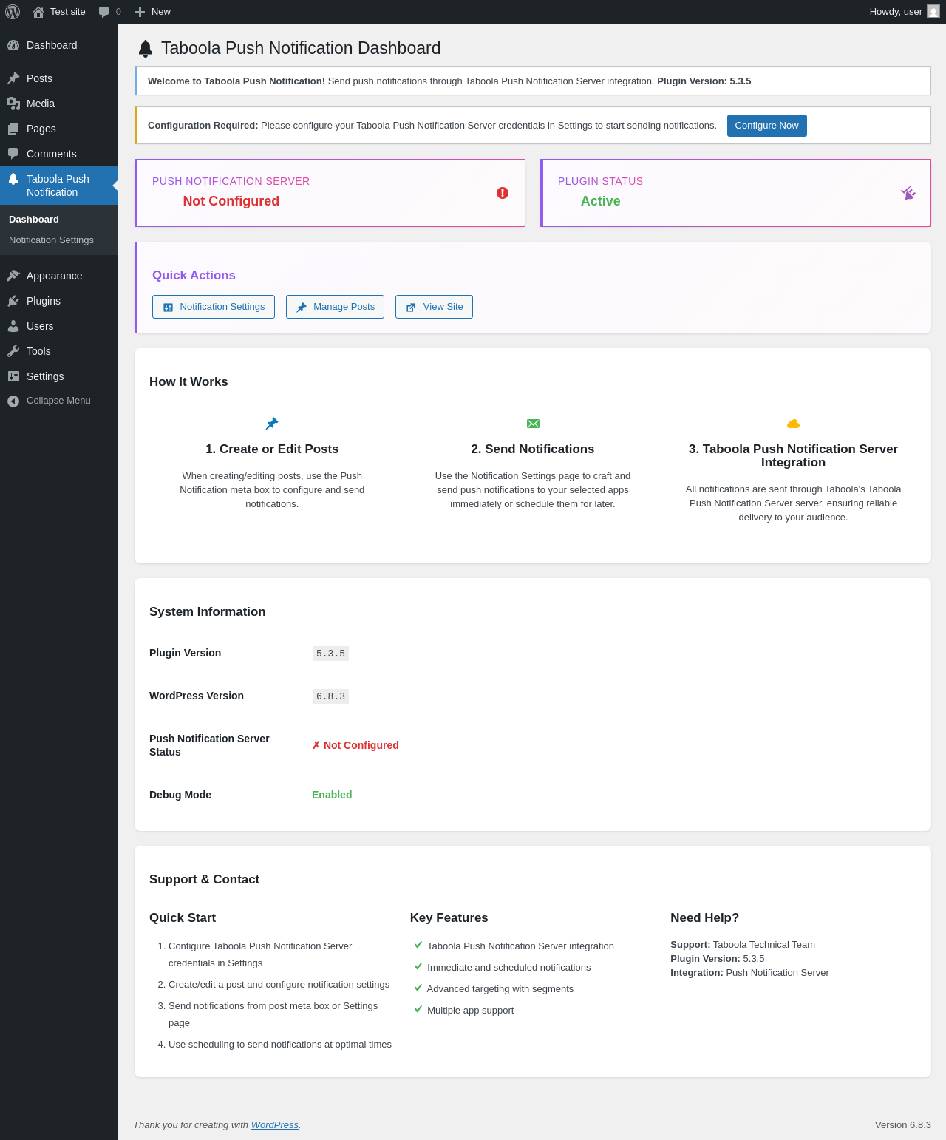This screenshot has width=946, height=1140.
Task: Click the Dashboard gauge icon in sidebar
Action: (x=13, y=45)
